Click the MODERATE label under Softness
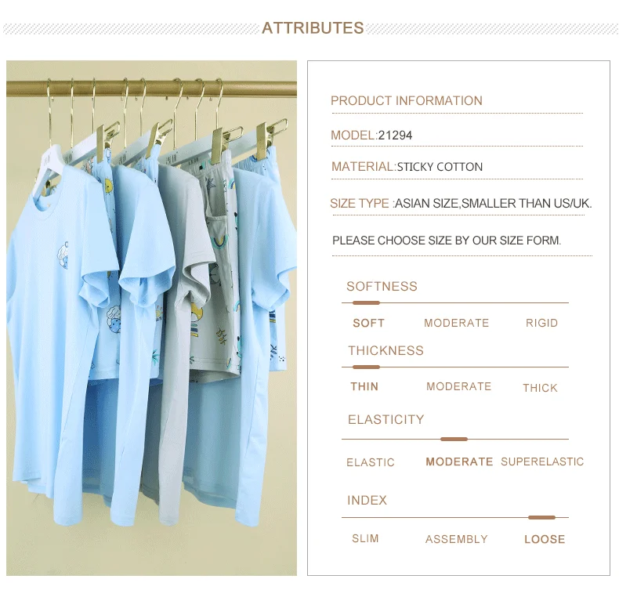619x590 pixels. click(x=456, y=323)
